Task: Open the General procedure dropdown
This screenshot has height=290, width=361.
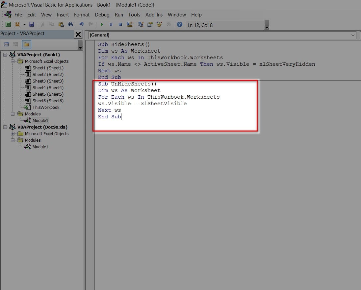Action: pos(353,35)
